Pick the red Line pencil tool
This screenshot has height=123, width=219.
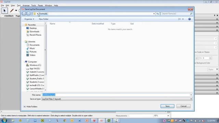pyautogui.click(x=12, y=11)
